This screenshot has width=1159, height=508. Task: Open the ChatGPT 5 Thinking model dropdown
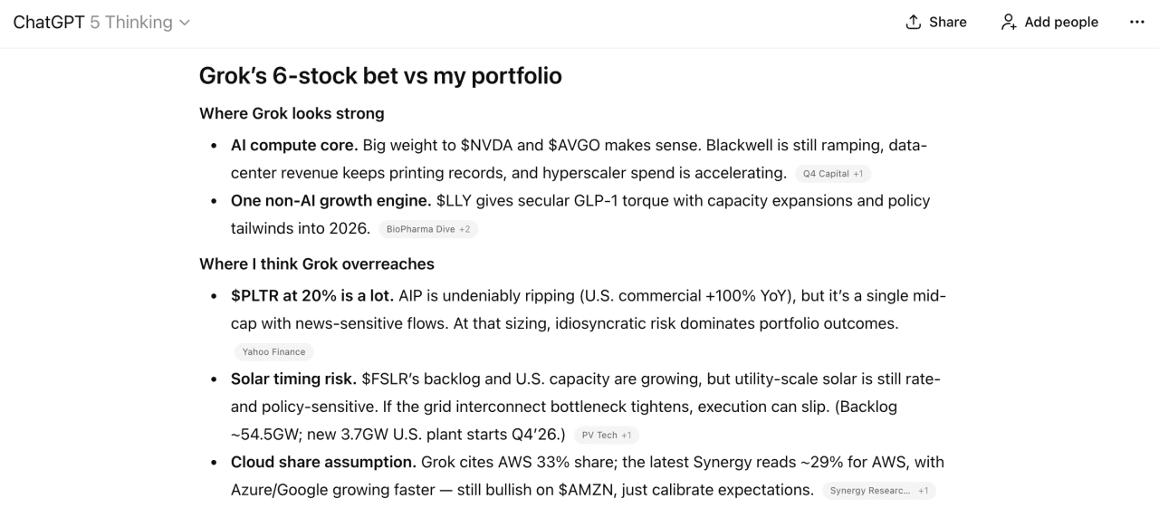click(101, 23)
